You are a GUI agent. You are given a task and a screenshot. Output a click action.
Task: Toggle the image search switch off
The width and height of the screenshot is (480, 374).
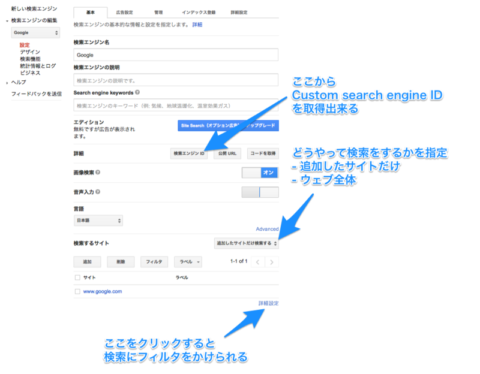pos(260,173)
